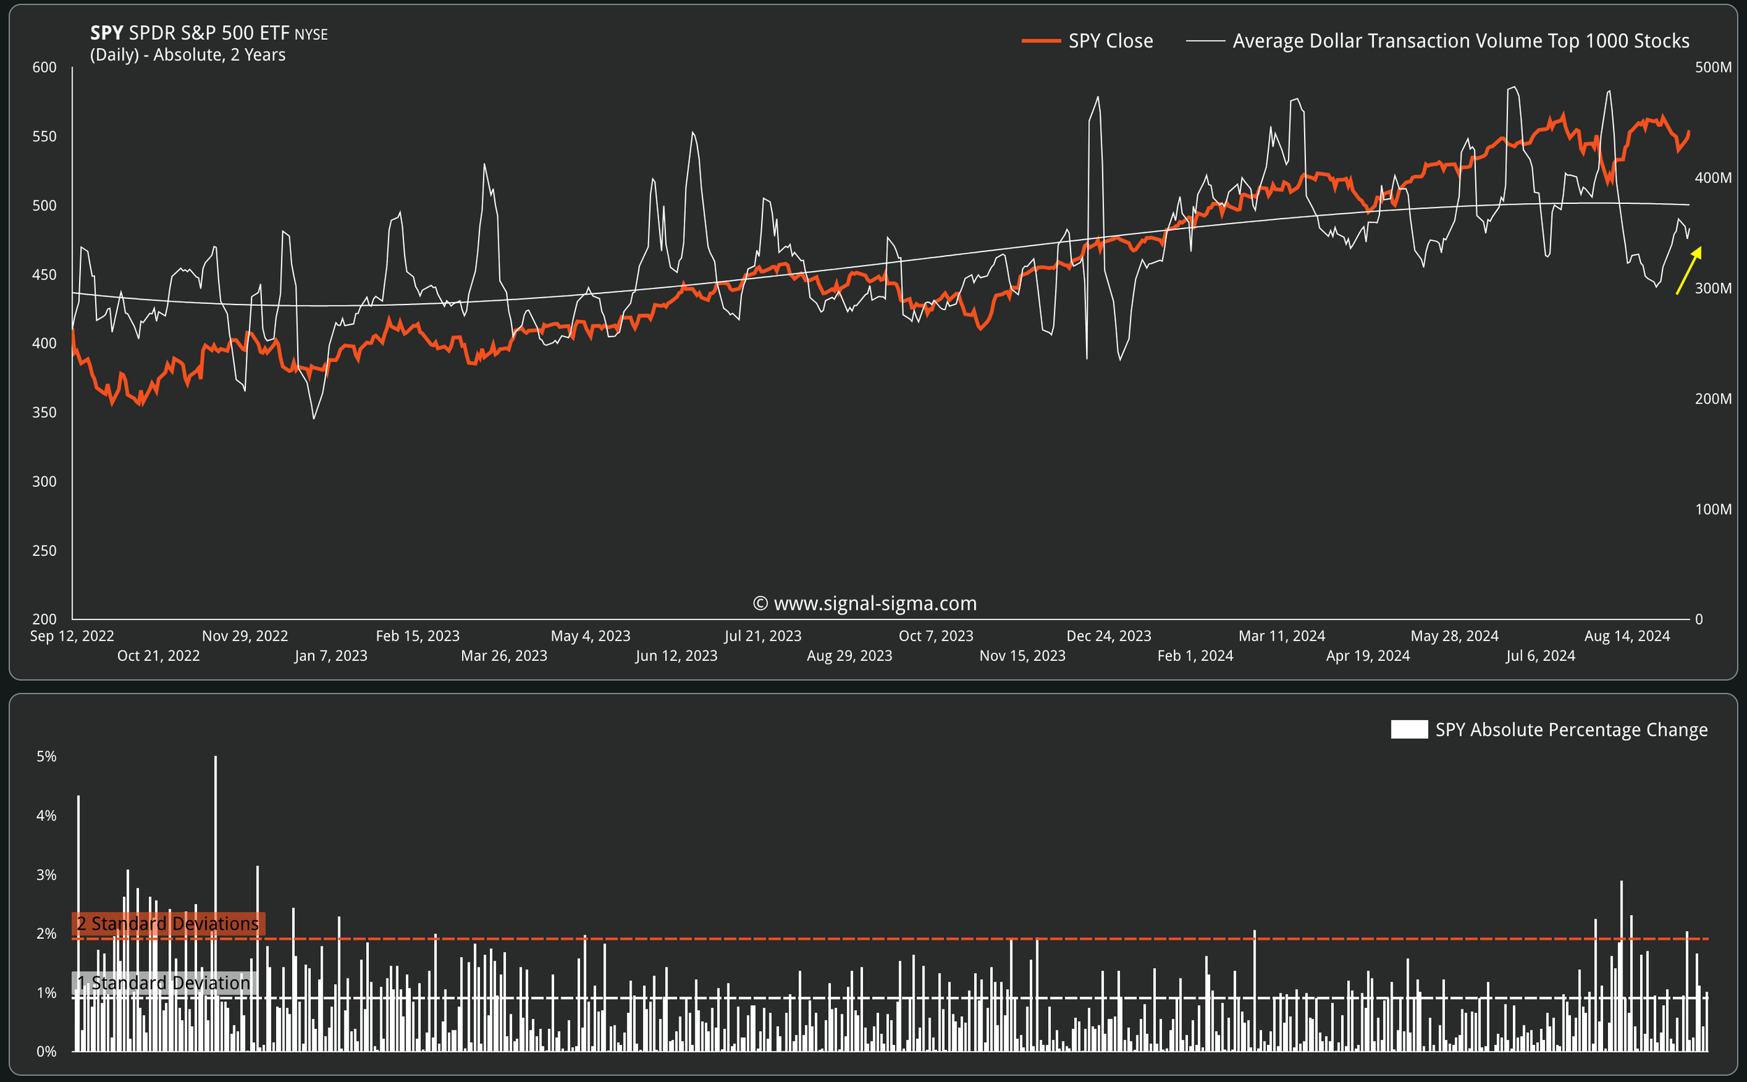Viewport: 1747px width, 1082px height.
Task: Click the SPY SPDR S&P 500 ETF title
Action: pyautogui.click(x=209, y=33)
